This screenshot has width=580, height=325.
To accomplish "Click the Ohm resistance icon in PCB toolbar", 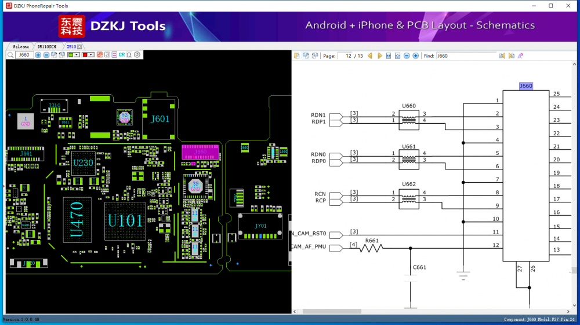I will pyautogui.click(x=129, y=55).
